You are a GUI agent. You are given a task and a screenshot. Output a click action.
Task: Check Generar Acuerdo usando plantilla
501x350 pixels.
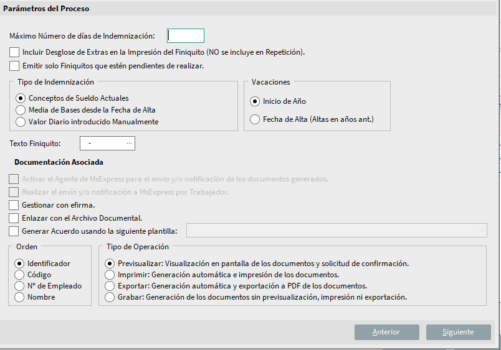point(14,231)
